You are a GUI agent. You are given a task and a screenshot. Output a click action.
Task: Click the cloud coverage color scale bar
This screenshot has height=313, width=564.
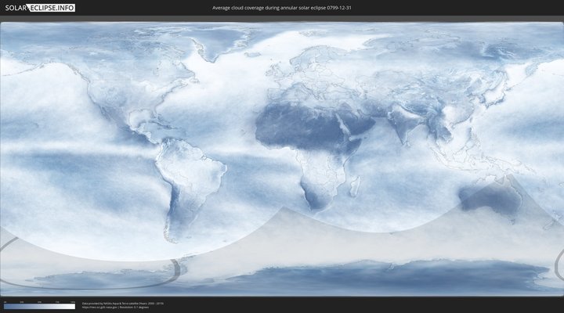(x=39, y=306)
